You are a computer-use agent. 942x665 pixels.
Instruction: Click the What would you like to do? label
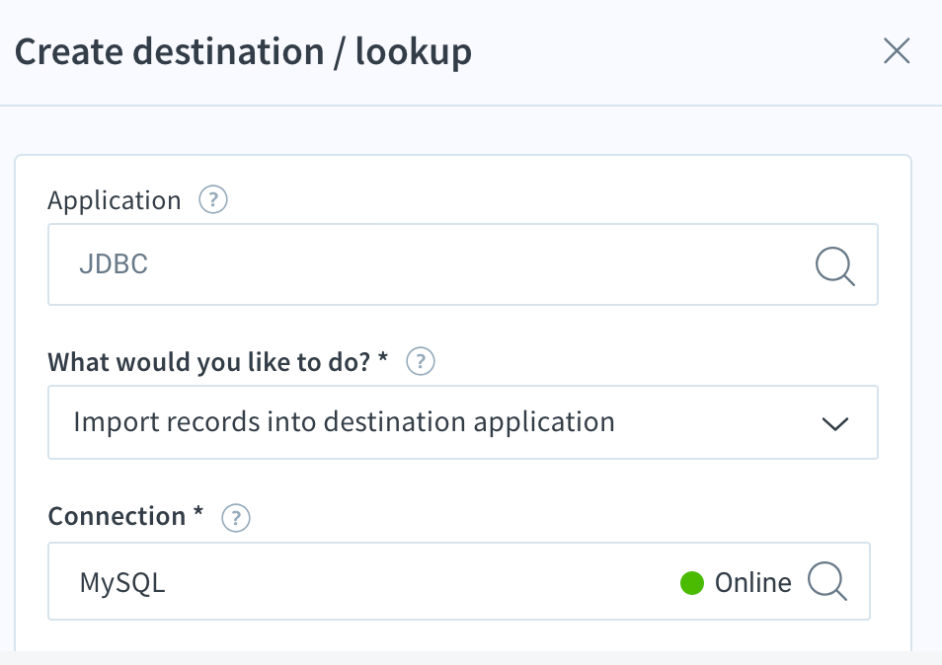[217, 362]
